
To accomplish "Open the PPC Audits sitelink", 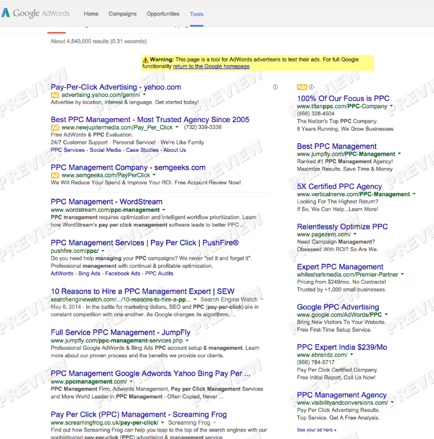I will click(x=159, y=273).
